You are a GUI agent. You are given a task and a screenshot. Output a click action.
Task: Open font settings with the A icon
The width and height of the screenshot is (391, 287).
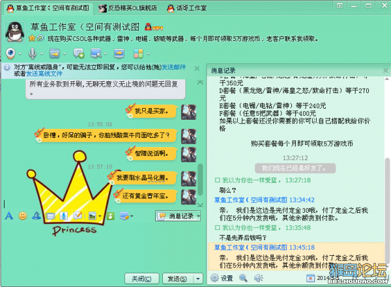pos(9,216)
